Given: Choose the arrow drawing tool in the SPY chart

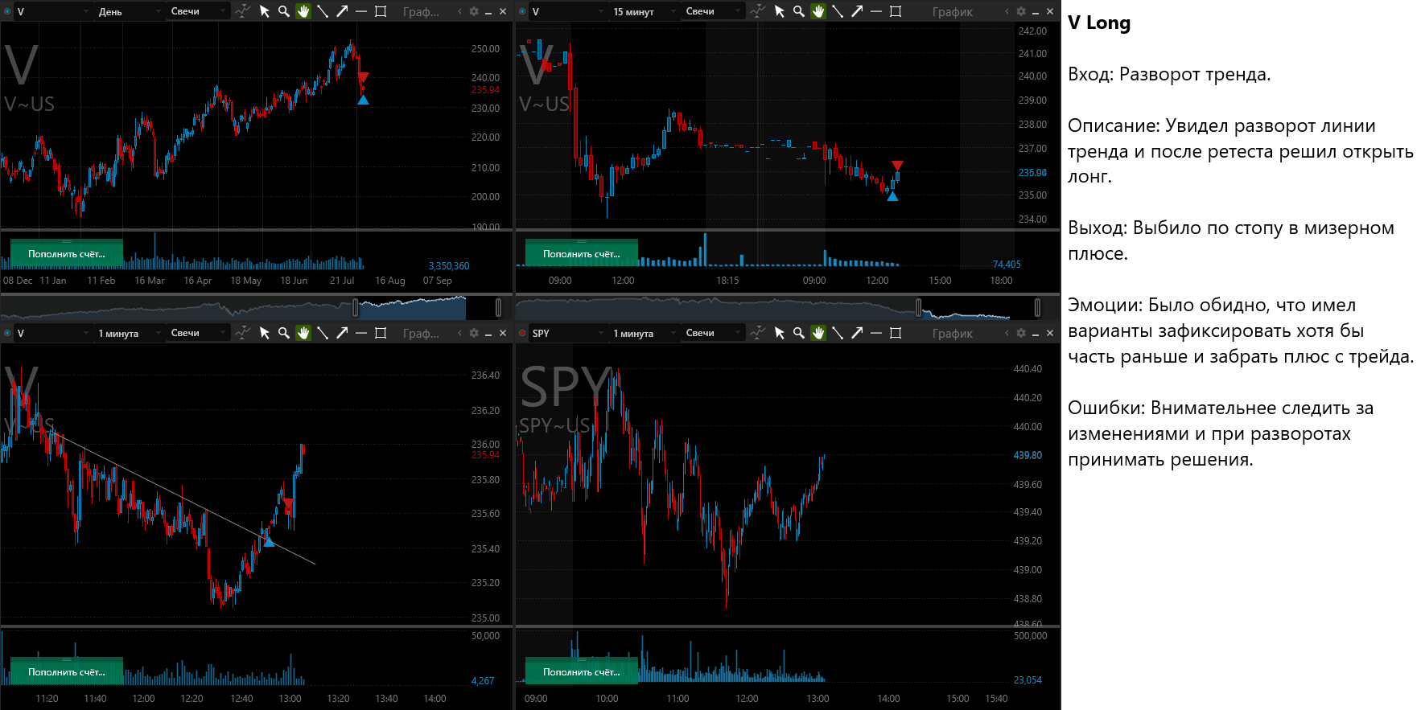Looking at the screenshot, I should [857, 333].
